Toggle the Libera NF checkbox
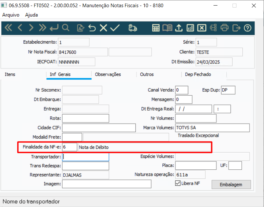Viewport: 264px width, 207px height. coord(178,183)
